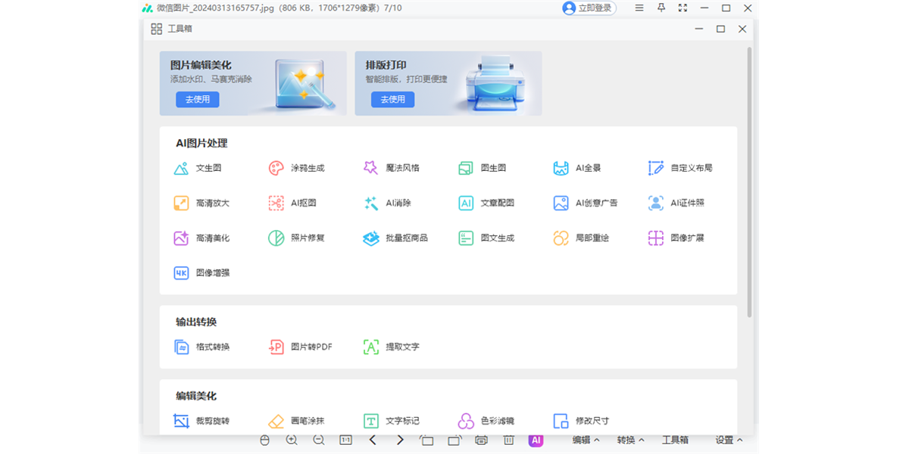This screenshot has width=909, height=454.
Task: Pin the window on top
Action: click(661, 8)
